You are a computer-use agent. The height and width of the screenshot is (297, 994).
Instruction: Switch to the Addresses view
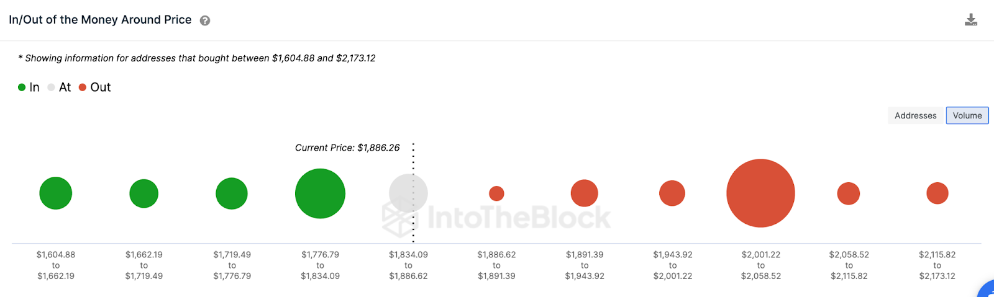(915, 115)
